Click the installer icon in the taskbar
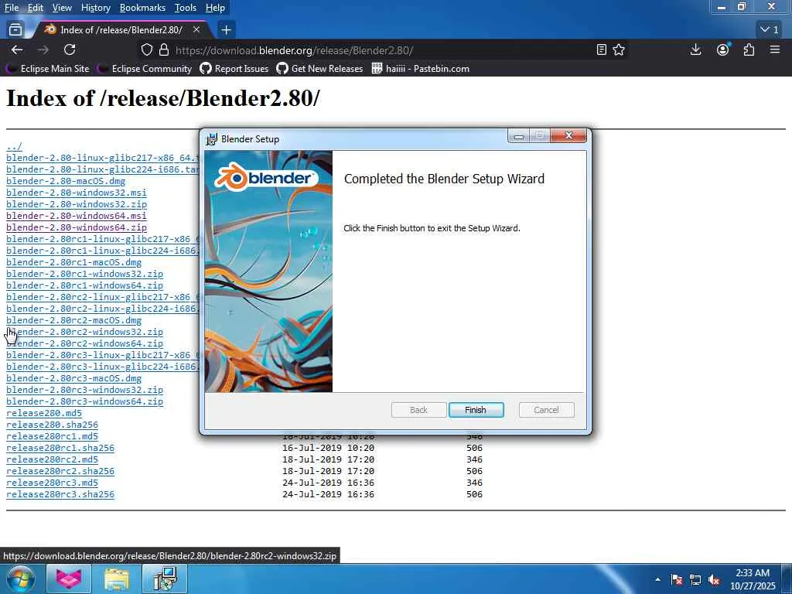Viewport: 792px width, 594px height. click(165, 579)
